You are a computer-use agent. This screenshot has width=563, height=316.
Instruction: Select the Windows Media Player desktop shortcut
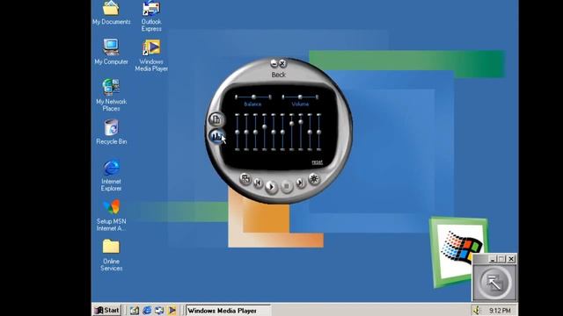tap(151, 55)
